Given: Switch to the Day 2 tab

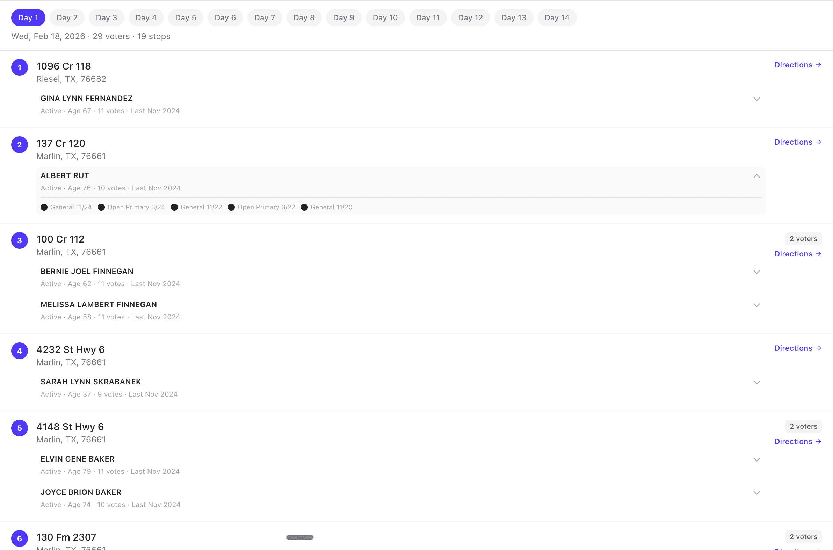Looking at the screenshot, I should (x=67, y=17).
